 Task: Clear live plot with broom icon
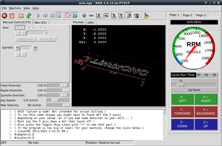(147, 16)
